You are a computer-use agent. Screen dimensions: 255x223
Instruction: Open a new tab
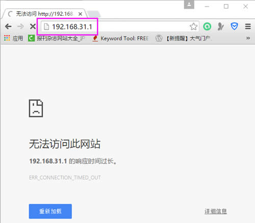pyautogui.click(x=94, y=14)
